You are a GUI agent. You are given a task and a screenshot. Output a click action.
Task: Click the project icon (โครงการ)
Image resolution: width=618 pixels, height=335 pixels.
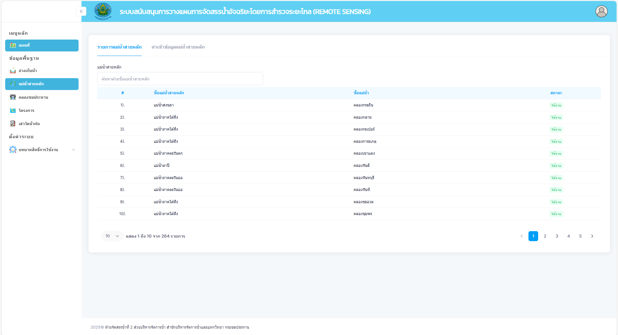click(13, 111)
